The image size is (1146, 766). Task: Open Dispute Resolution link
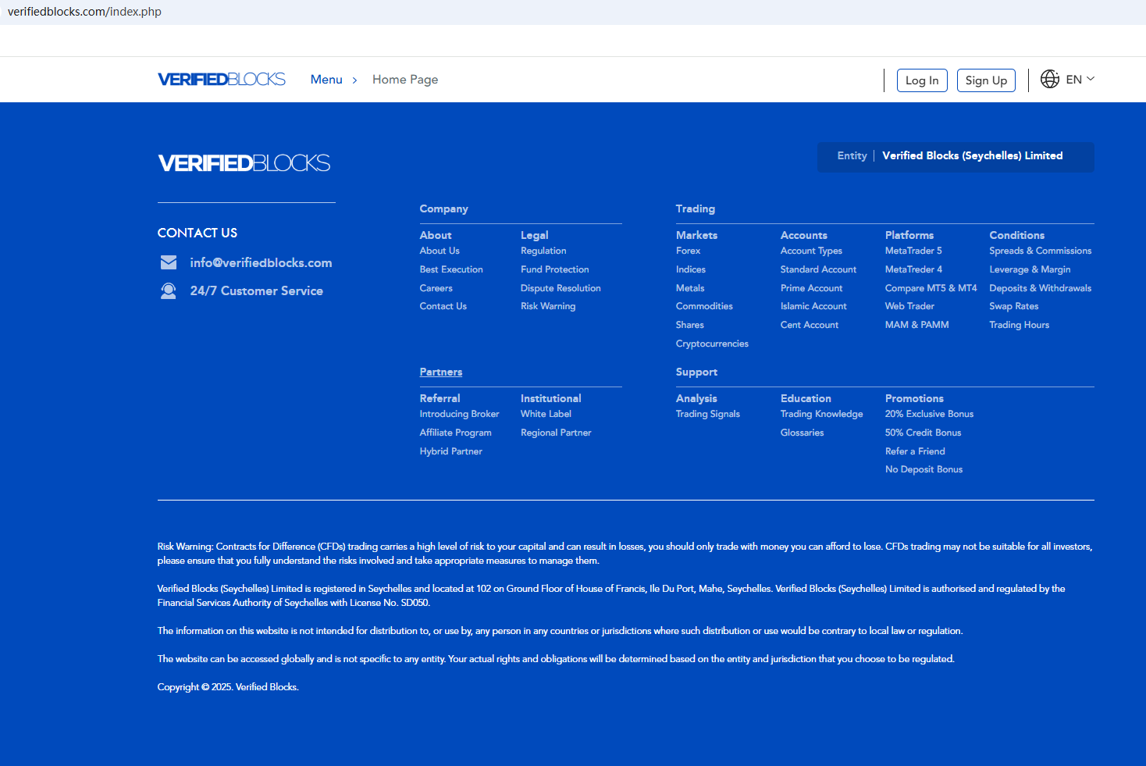coord(561,288)
